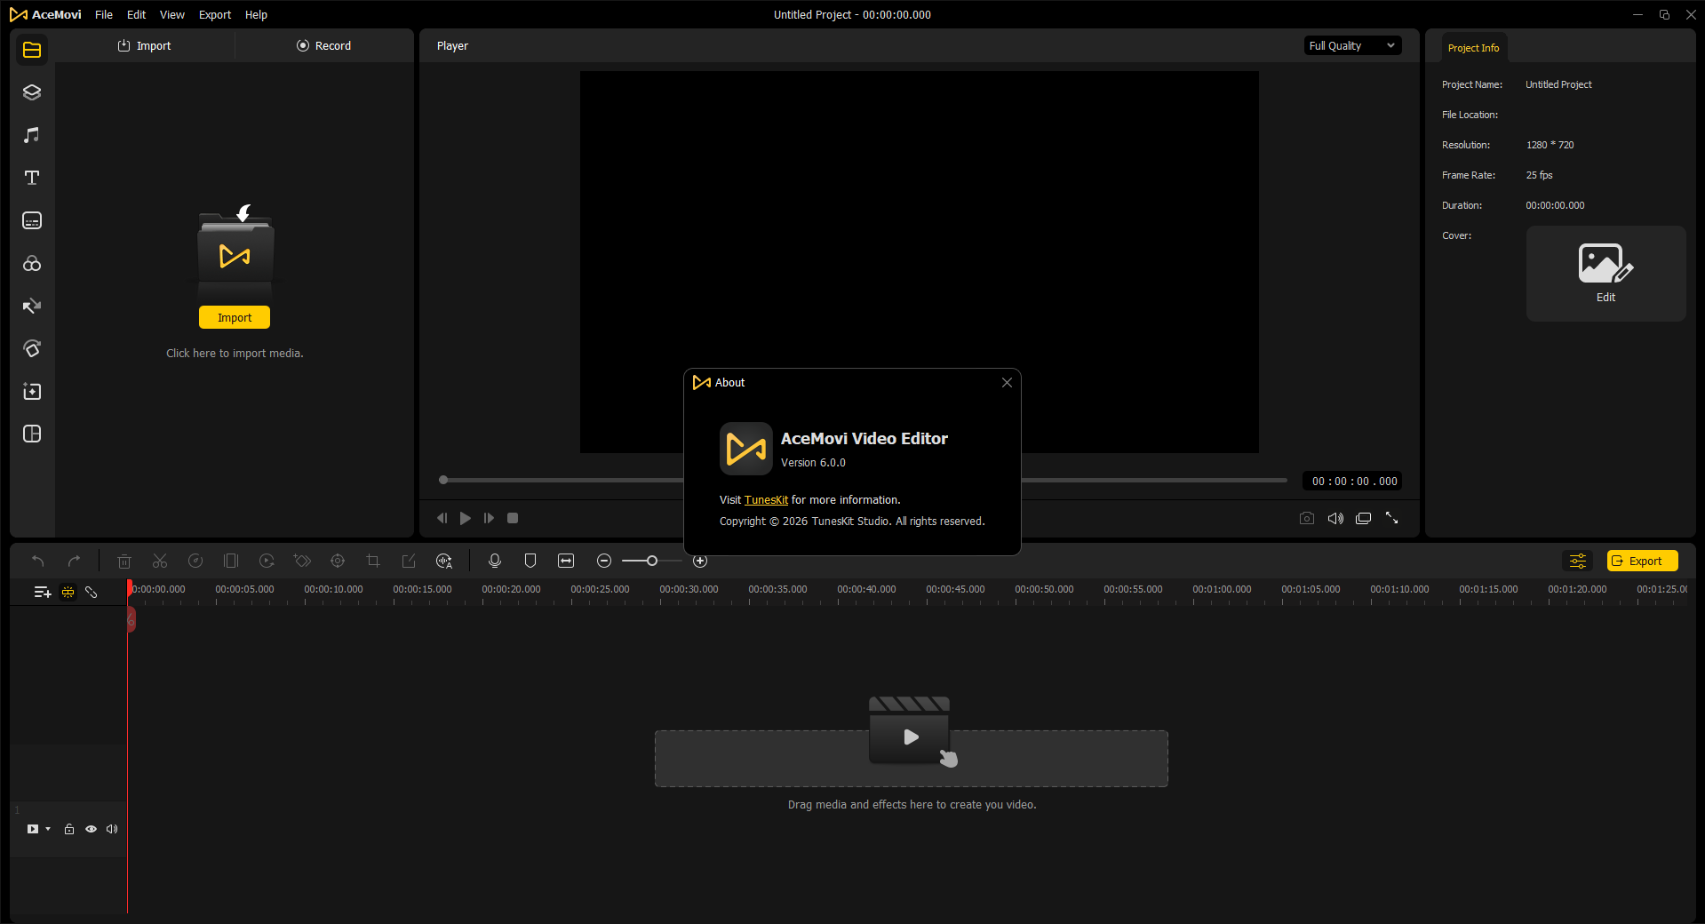Open the Export menu in menu bar
Viewport: 1705px width, 924px height.
[215, 15]
